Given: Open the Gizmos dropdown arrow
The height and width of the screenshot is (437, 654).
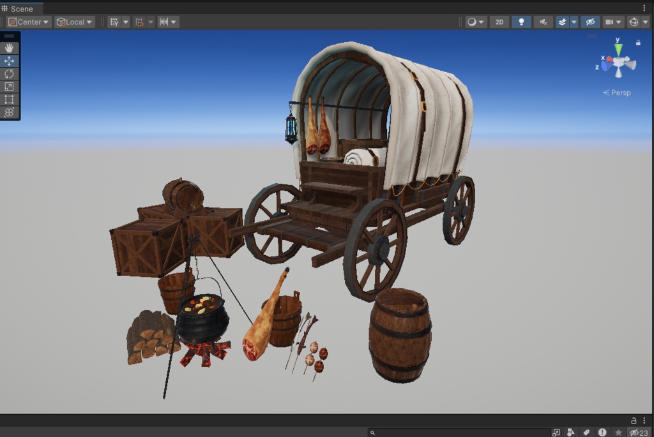Looking at the screenshot, I should [645, 22].
